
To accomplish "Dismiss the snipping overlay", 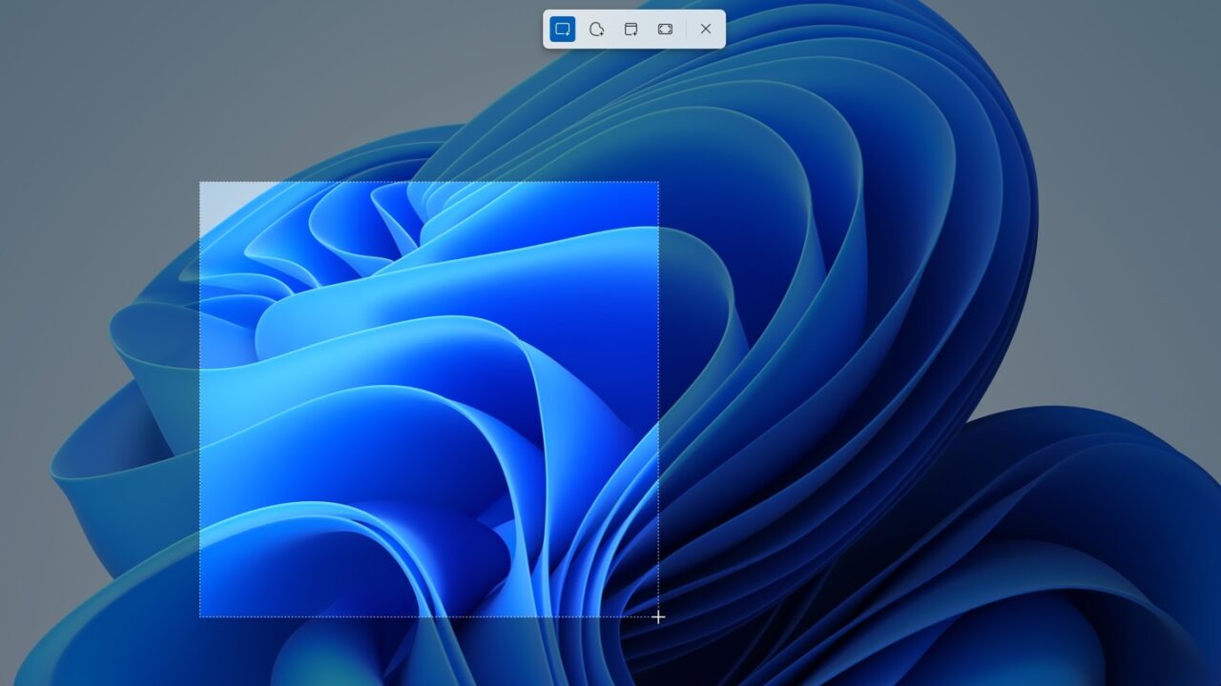I will [705, 30].
